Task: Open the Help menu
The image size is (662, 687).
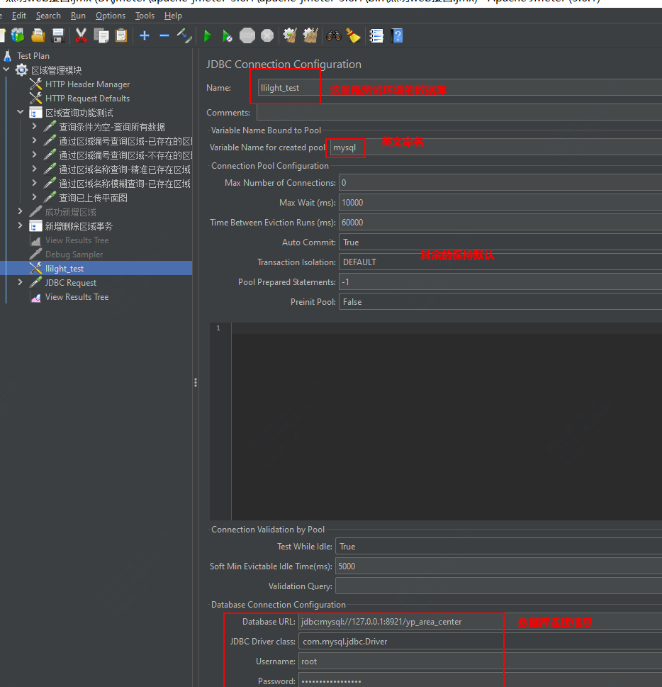Action: click(x=173, y=16)
